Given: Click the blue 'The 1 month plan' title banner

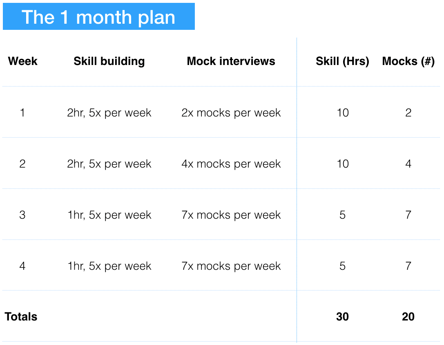Looking at the screenshot, I should coord(99,16).
